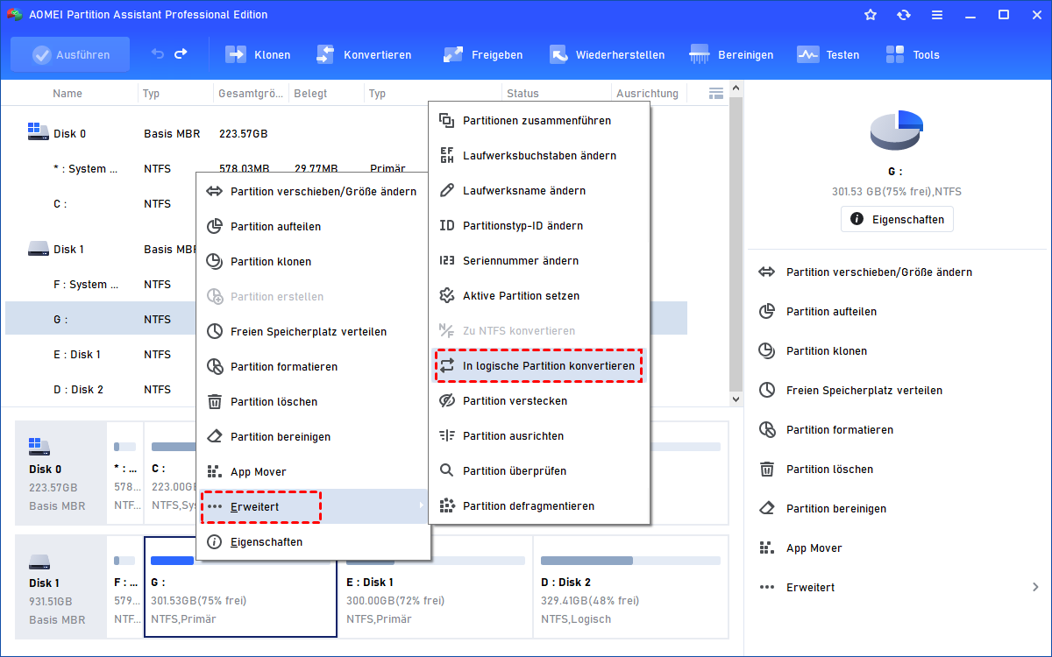1052x657 pixels.
Task: Open the Klonen toolbar tool
Action: [258, 54]
